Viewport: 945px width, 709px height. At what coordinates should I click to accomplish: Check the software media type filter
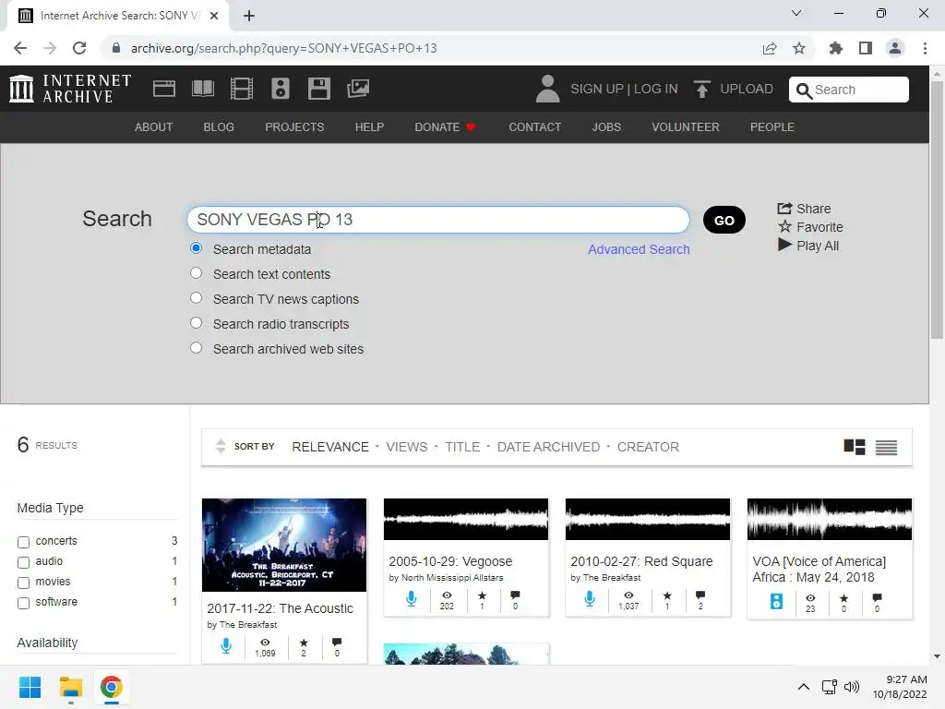[23, 603]
